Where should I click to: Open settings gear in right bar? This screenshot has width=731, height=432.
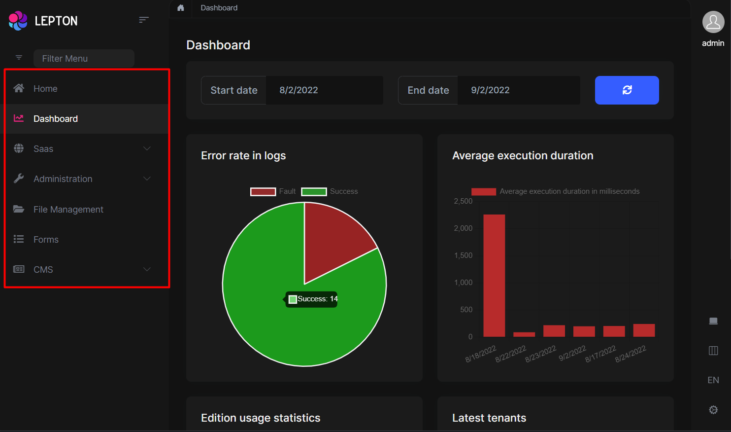coord(713,410)
